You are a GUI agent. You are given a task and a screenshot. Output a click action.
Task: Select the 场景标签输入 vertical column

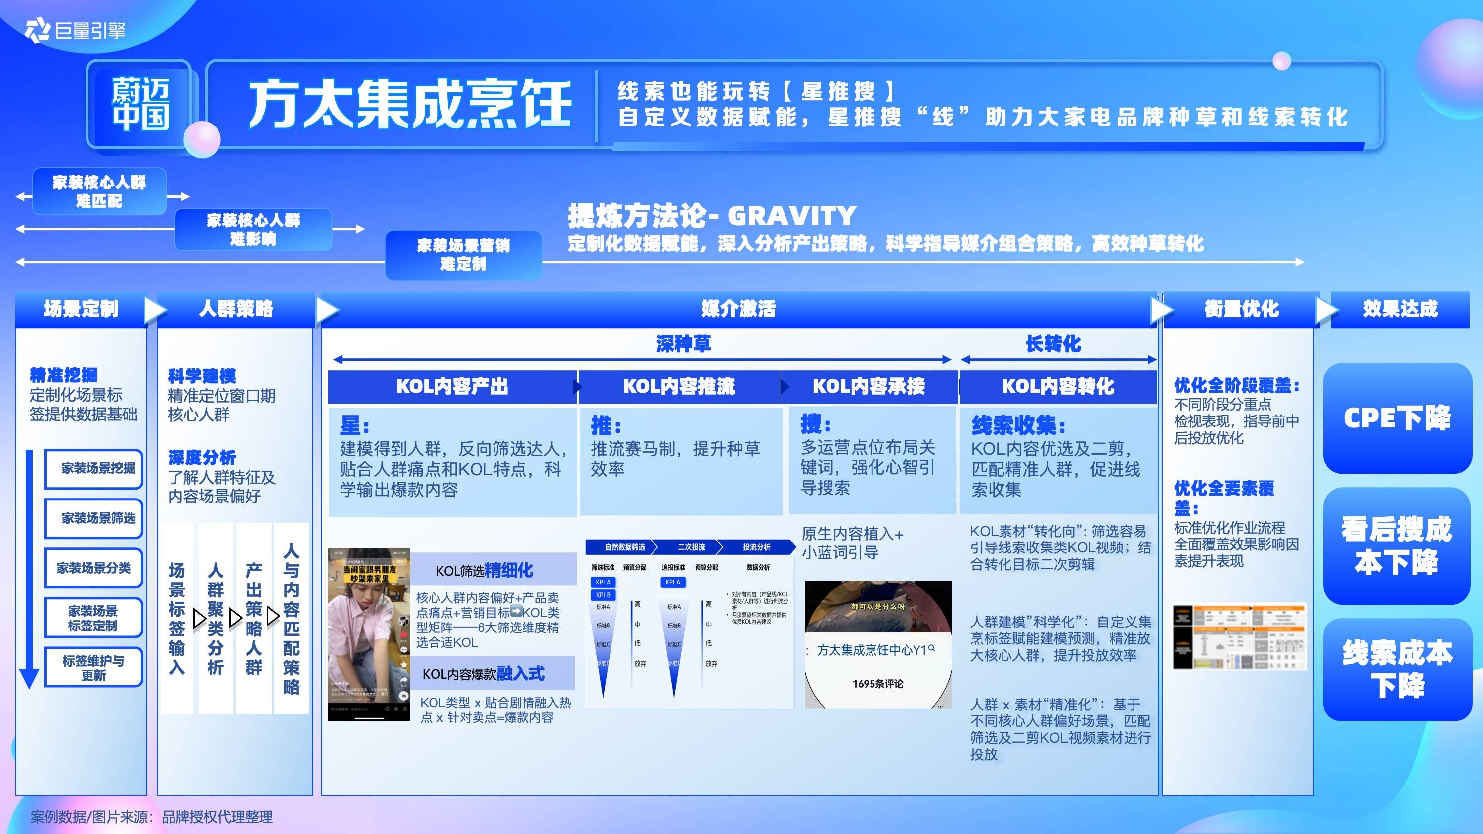(177, 619)
